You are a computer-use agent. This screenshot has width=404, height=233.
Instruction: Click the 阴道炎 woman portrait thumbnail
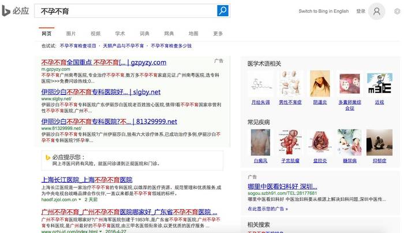pos(320,83)
